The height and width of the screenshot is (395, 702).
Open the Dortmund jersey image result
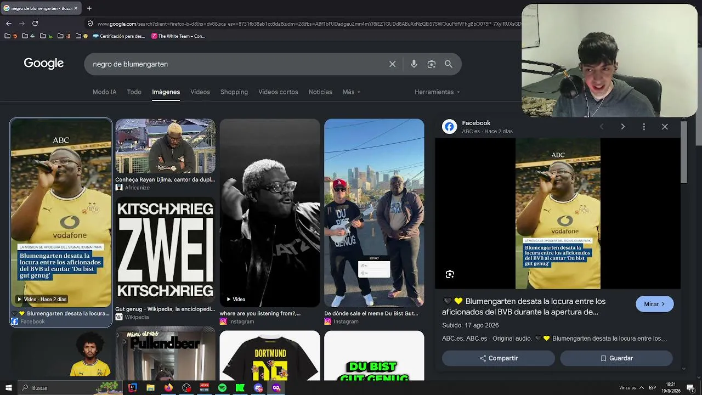click(x=270, y=356)
